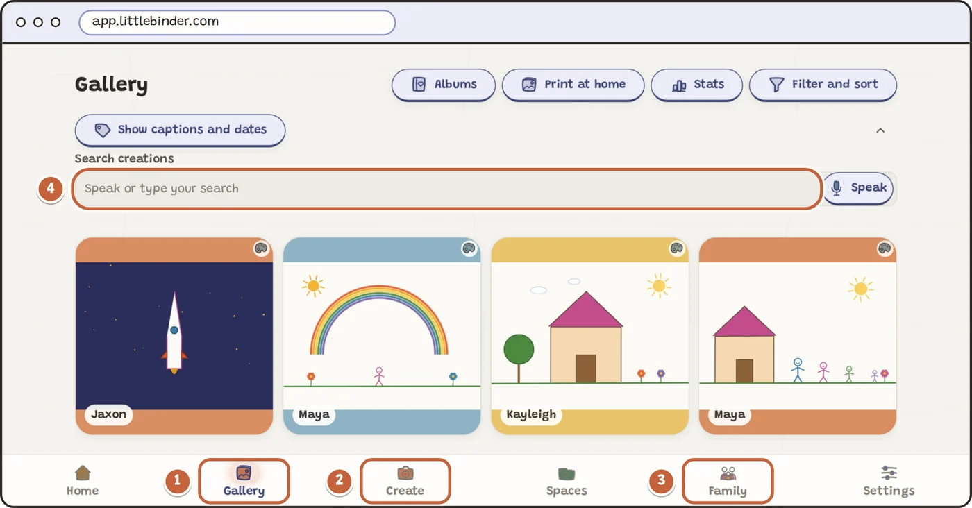The height and width of the screenshot is (508, 972).
Task: Open the Settings tab
Action: pos(889,481)
